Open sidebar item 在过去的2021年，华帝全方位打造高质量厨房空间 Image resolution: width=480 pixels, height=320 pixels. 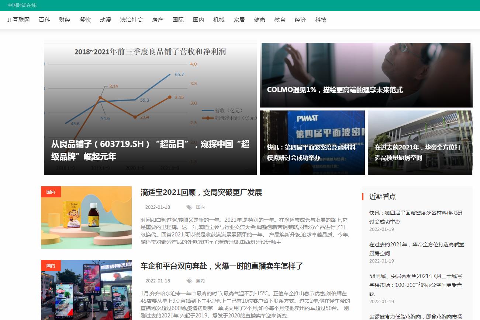click(417, 249)
